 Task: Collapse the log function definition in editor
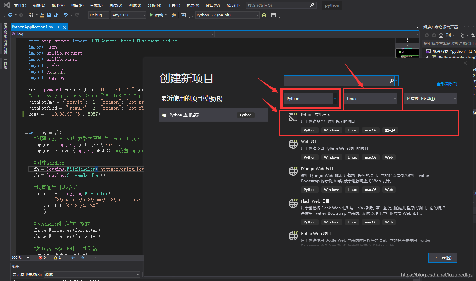[x=26, y=132]
